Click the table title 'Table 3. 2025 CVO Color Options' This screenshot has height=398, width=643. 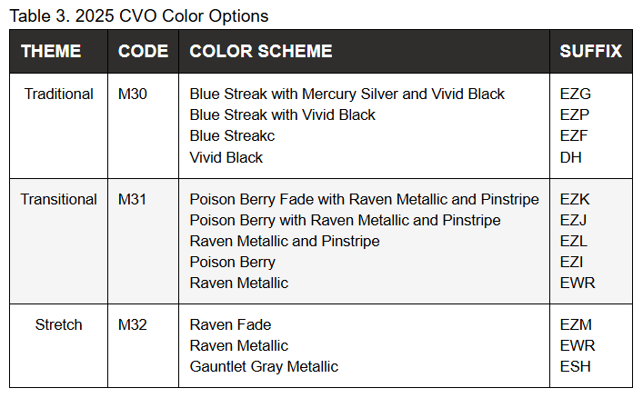coord(139,16)
